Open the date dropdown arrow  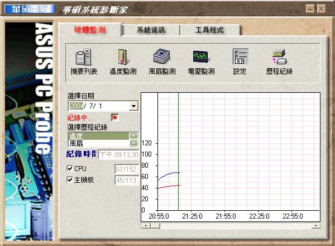pos(134,106)
